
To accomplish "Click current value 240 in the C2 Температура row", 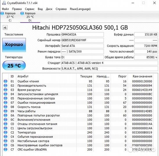I will (x=90, y=132).
